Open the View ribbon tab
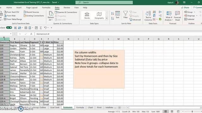This screenshot has height=113, width=202. pyautogui.click(x=76, y=8)
